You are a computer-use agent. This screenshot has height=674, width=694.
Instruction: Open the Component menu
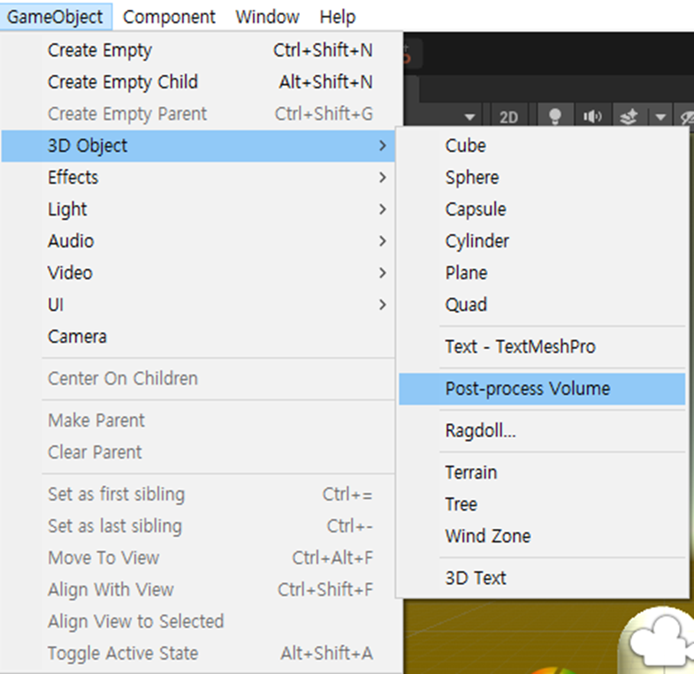pos(169,17)
